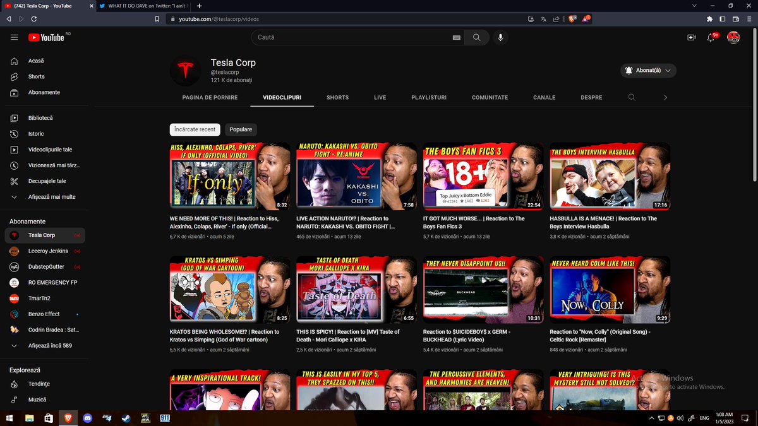The width and height of the screenshot is (758, 426).
Task: Open the account avatar menu
Action: coord(733,37)
